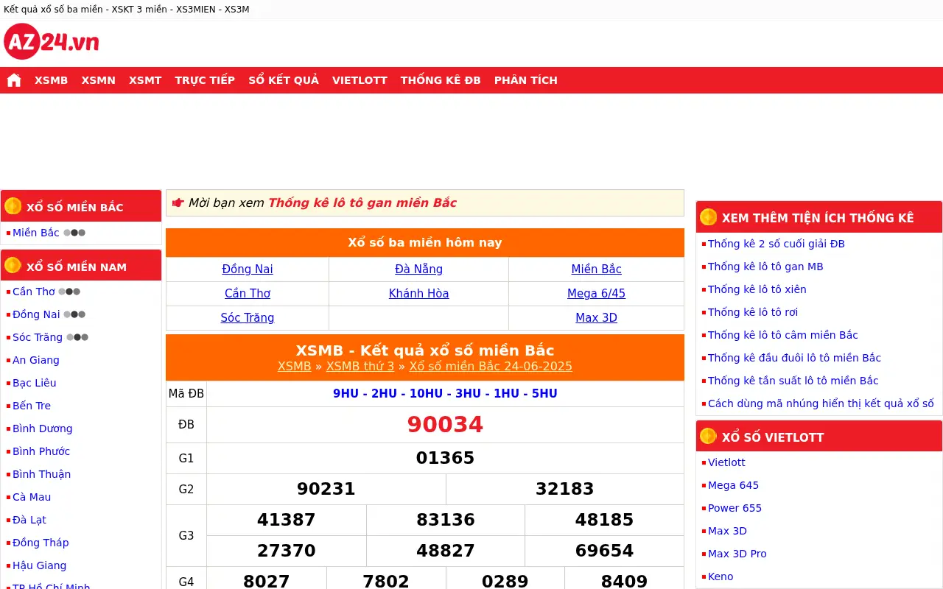Open Power 655 in the Vietlott panel
This screenshot has width=943, height=589.
point(735,508)
